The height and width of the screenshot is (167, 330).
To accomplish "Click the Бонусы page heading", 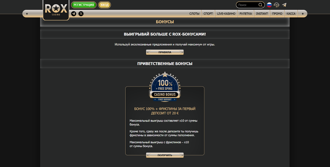I will (165, 22).
